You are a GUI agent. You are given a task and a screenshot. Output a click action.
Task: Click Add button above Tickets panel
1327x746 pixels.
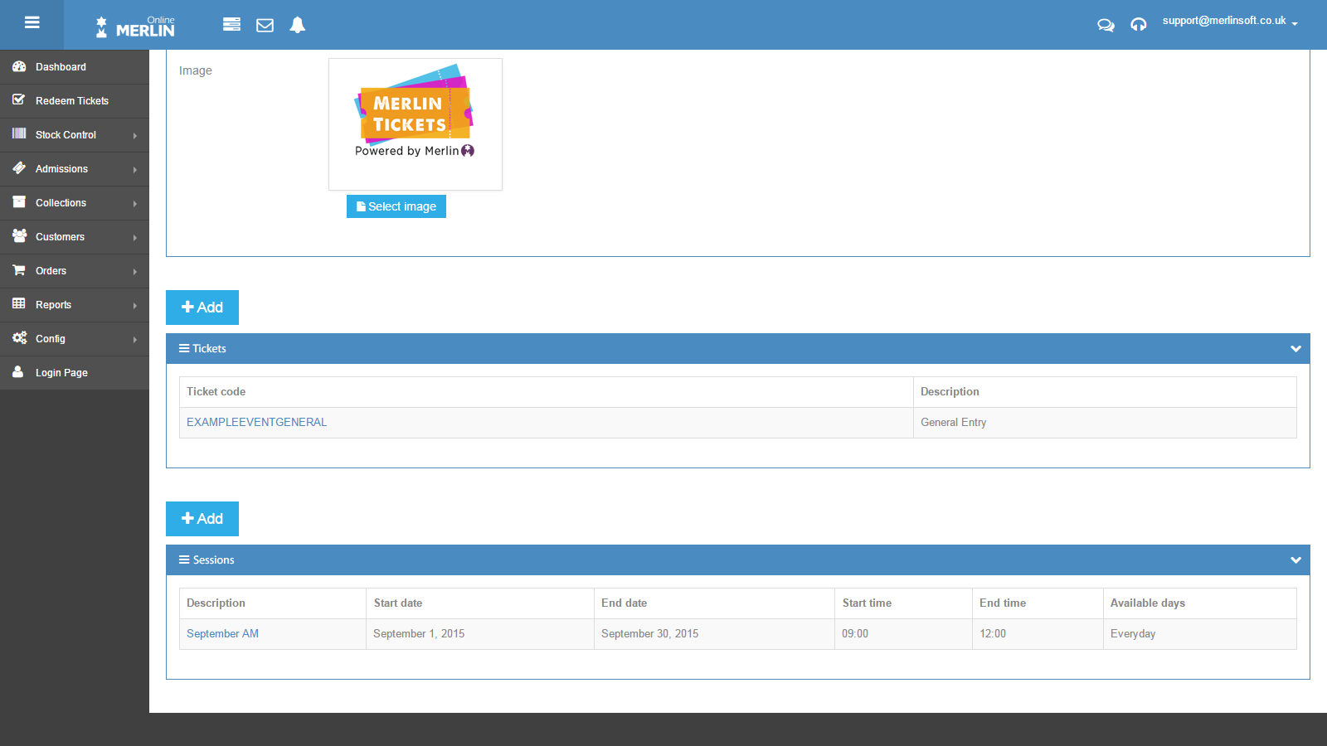(202, 308)
